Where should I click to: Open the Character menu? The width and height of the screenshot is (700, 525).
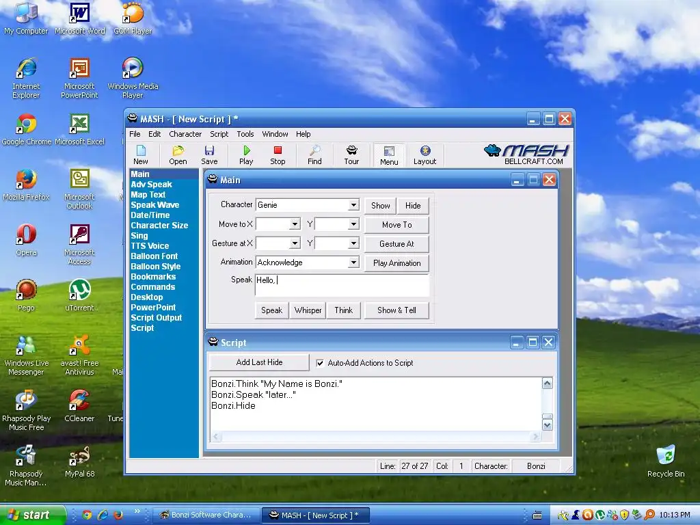185,134
